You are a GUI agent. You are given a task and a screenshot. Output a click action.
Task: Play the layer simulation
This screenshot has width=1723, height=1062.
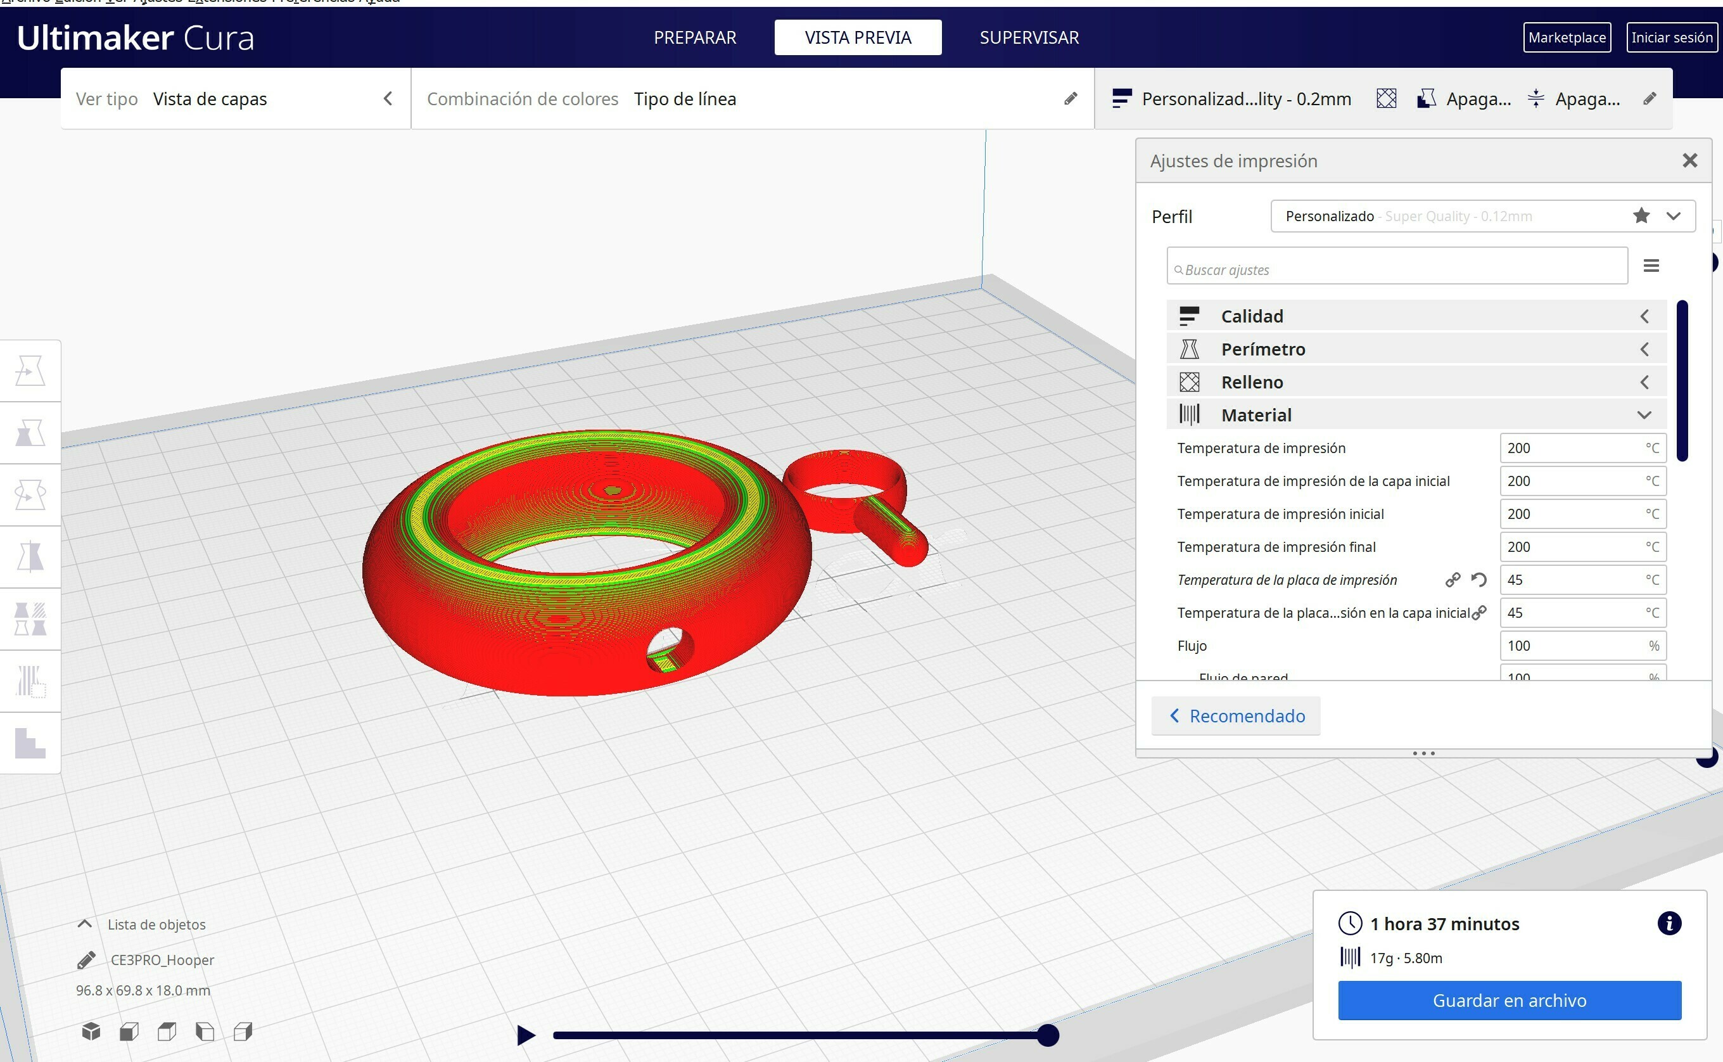[525, 1035]
